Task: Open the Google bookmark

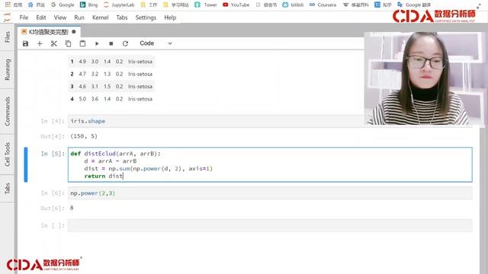Action: (x=63, y=5)
